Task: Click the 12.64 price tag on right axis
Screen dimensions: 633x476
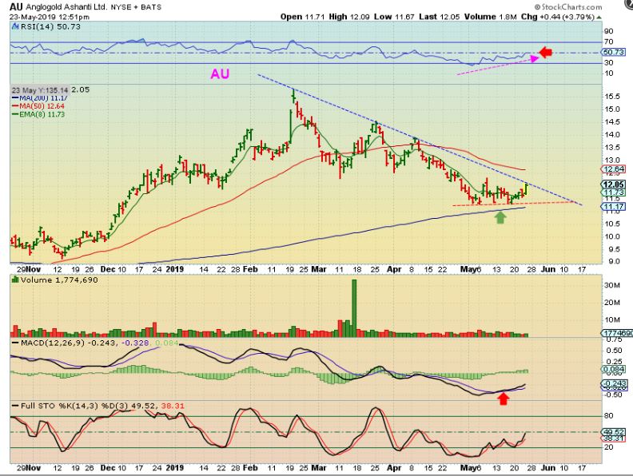Action: 613,169
